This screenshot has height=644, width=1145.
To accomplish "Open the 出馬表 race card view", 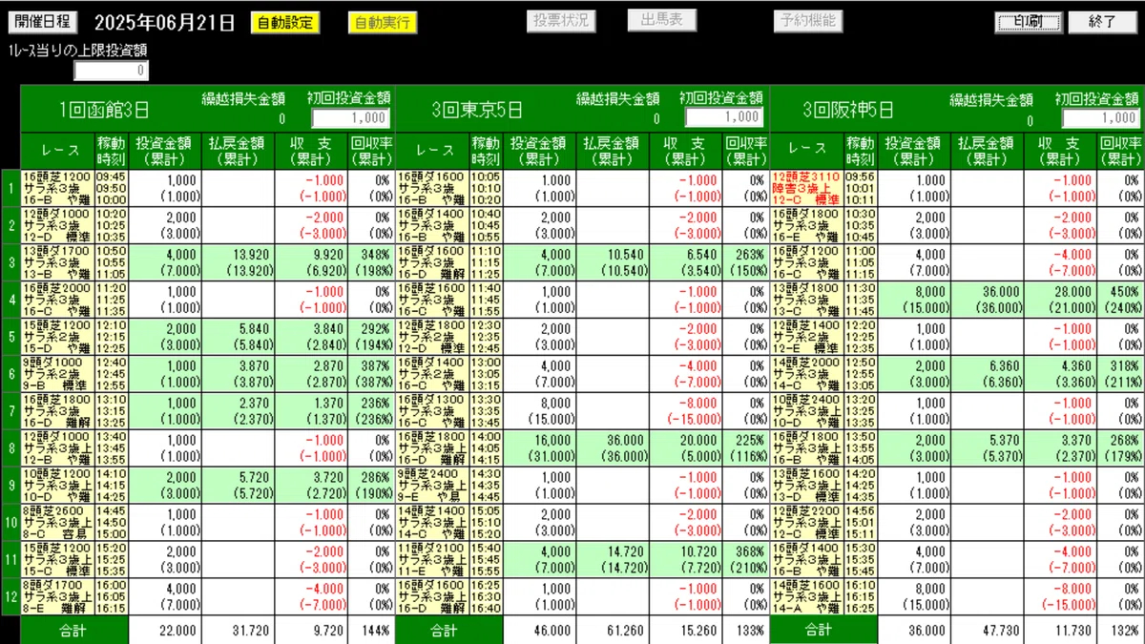I will click(662, 20).
